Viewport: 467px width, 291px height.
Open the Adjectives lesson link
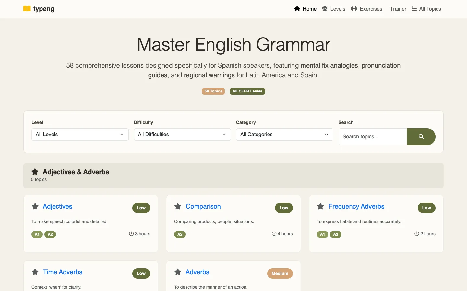(57, 206)
